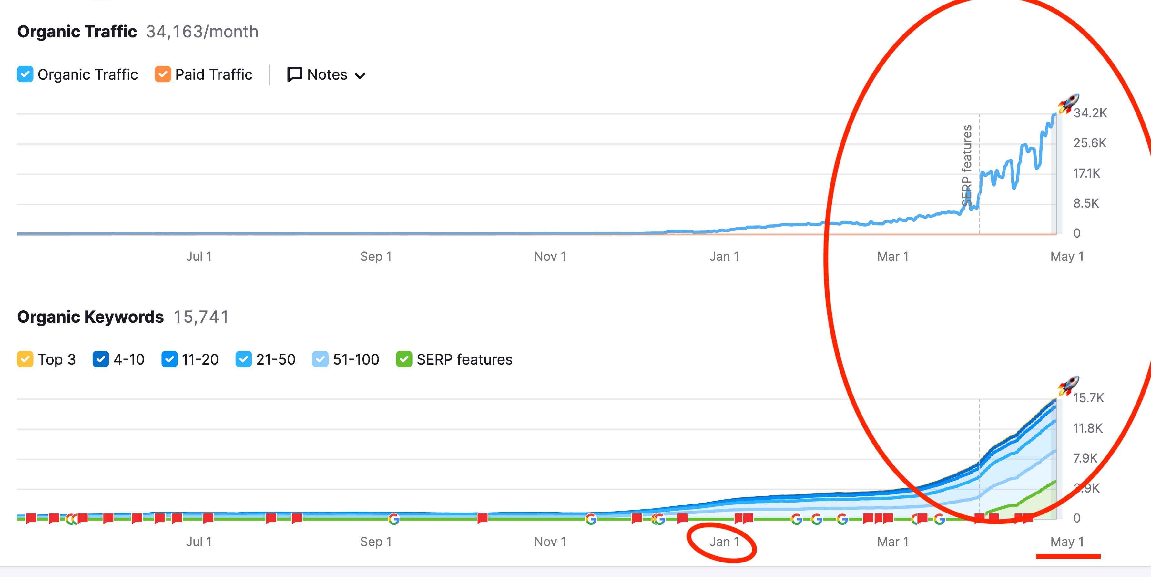The image size is (1151, 577).
Task: Click red flag note above Jul 1 label
Action: 208,518
